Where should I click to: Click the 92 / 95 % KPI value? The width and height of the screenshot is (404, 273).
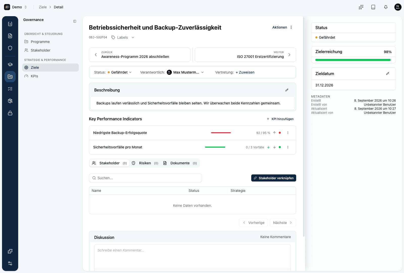click(x=263, y=133)
